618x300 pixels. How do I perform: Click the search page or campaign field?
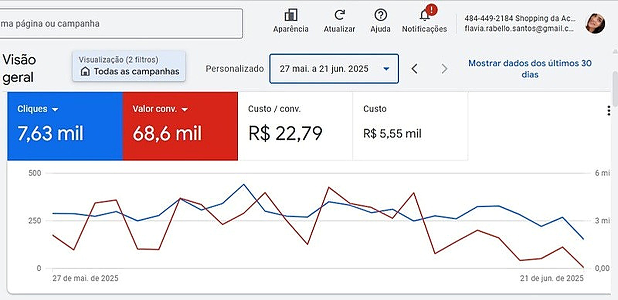pyautogui.click(x=121, y=23)
